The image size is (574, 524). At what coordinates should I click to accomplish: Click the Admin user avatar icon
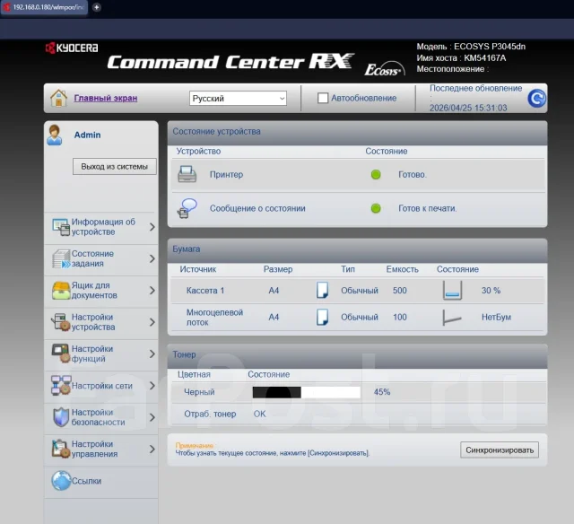55,135
